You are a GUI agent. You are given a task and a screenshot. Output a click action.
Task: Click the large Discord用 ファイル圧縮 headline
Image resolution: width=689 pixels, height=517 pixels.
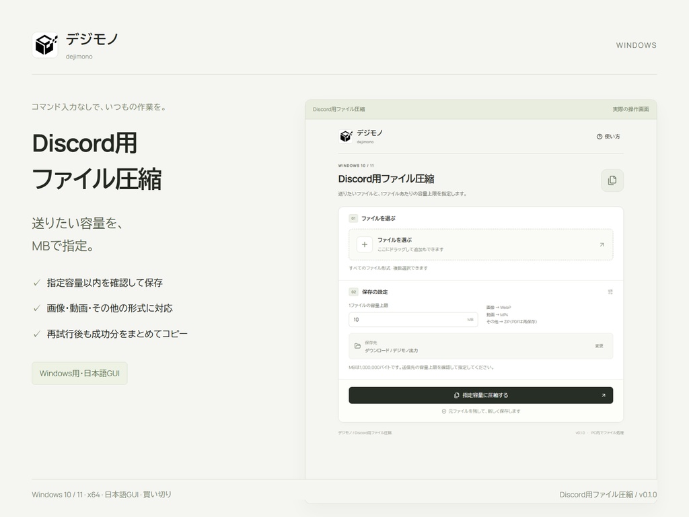coord(97,161)
